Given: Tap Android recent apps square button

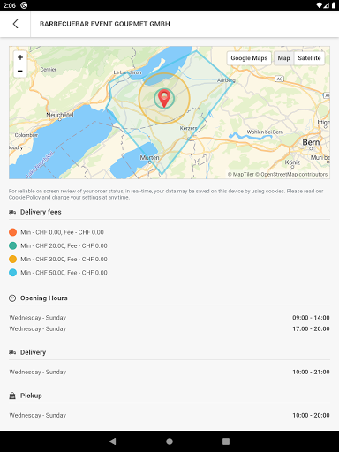Looking at the screenshot, I should 226,441.
